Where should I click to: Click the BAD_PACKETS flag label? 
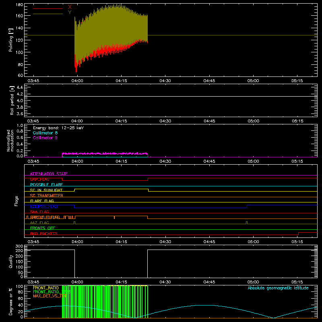point(44,233)
